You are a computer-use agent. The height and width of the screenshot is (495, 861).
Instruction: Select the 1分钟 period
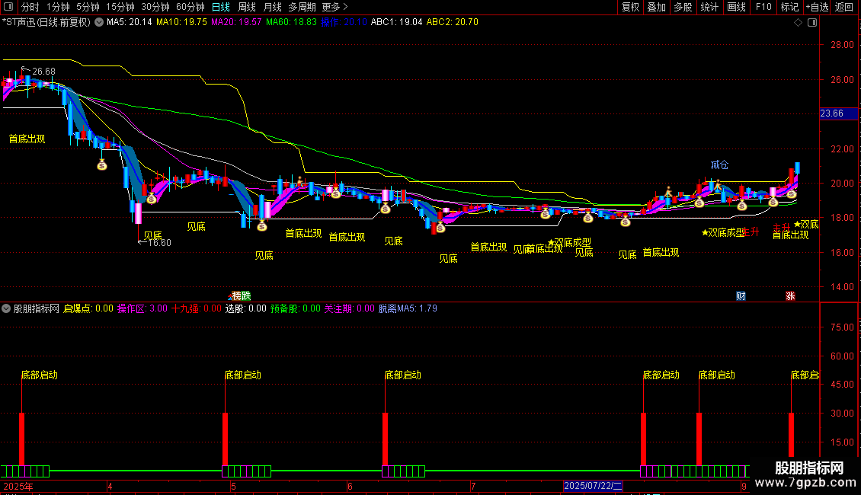58,7
